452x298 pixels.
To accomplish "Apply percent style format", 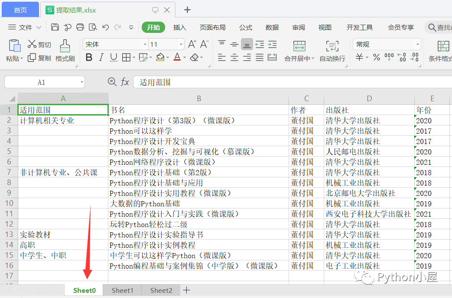I will click(377, 57).
